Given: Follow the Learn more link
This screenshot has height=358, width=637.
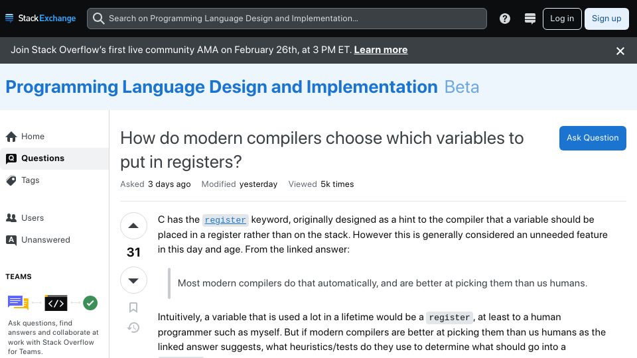Looking at the screenshot, I should pyautogui.click(x=381, y=50).
